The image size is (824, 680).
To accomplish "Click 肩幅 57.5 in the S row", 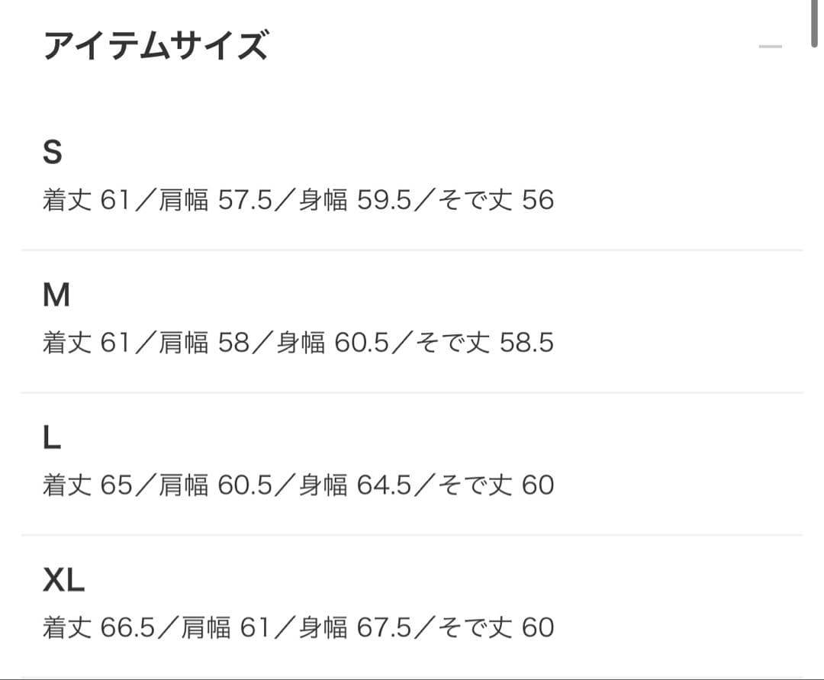I will click(215, 201).
